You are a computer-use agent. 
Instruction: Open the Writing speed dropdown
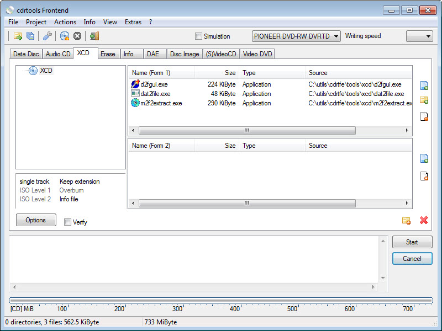point(419,36)
